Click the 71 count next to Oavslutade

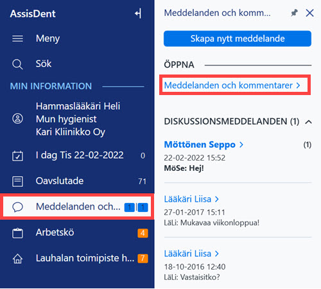(142, 182)
